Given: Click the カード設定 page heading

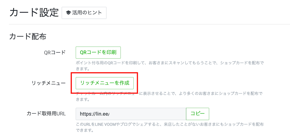Looking at the screenshot, I should (x=34, y=13).
